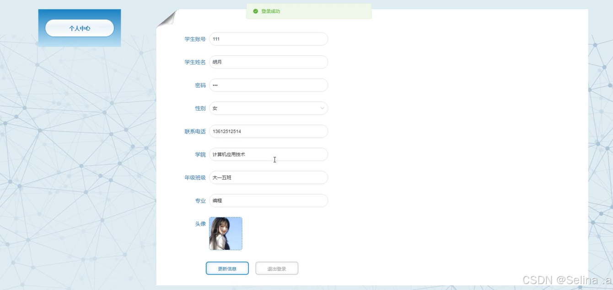Click the 头像 label
The image size is (613, 290).
pos(200,224)
